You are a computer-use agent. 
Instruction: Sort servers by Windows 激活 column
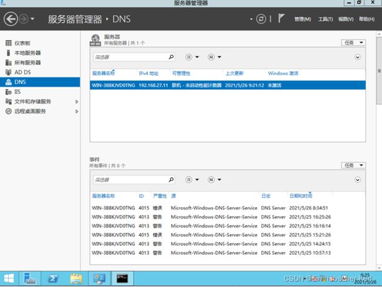(283, 73)
